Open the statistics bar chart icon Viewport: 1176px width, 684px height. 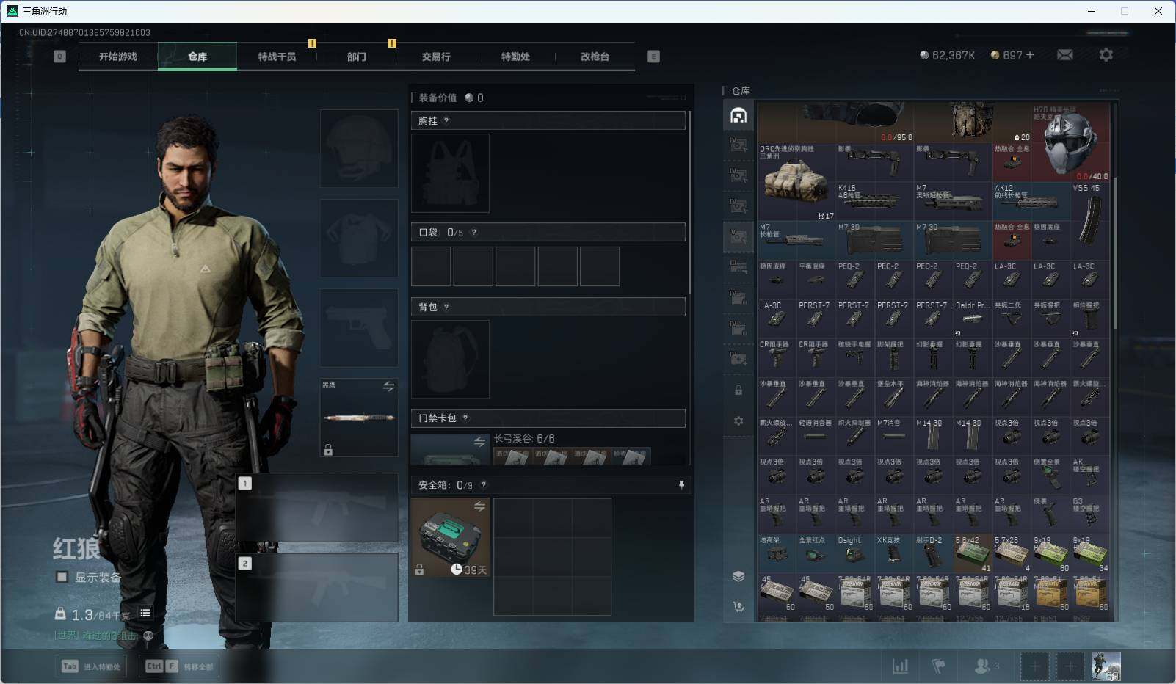pyautogui.click(x=900, y=666)
